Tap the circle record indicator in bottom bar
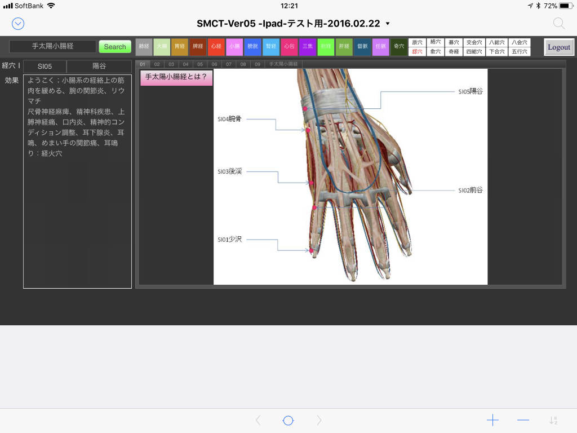 (x=288, y=420)
